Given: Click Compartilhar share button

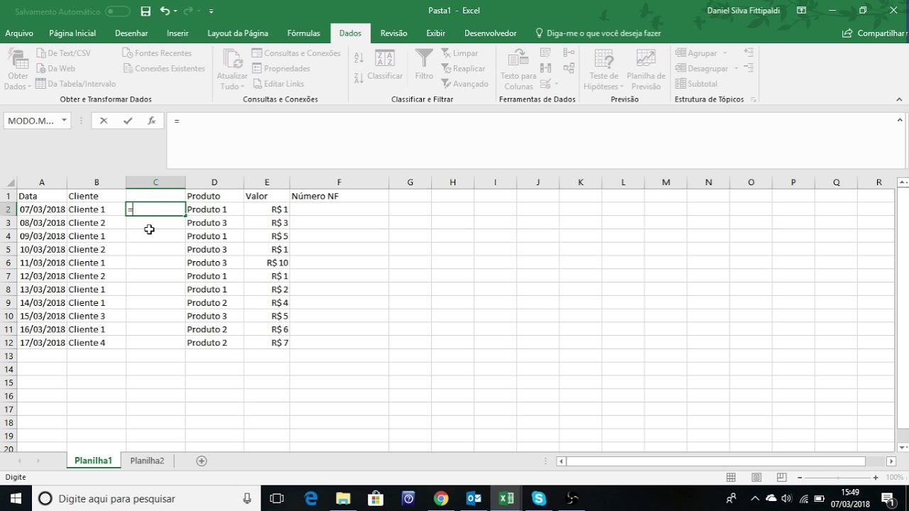Looking at the screenshot, I should (x=873, y=33).
